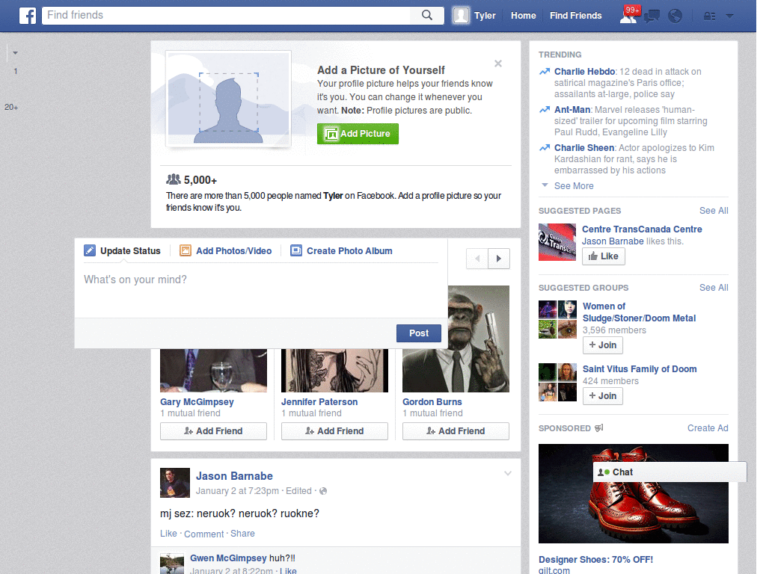Open friend requests icon with 99+ badge
This screenshot has height=574, width=766.
click(x=628, y=16)
